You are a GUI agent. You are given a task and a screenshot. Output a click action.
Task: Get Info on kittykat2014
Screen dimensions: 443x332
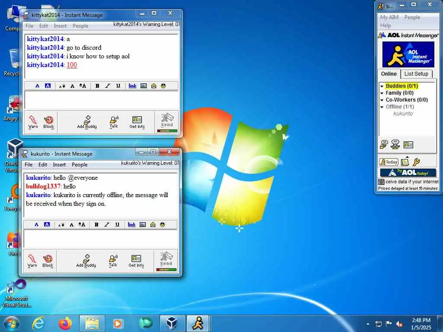137,122
